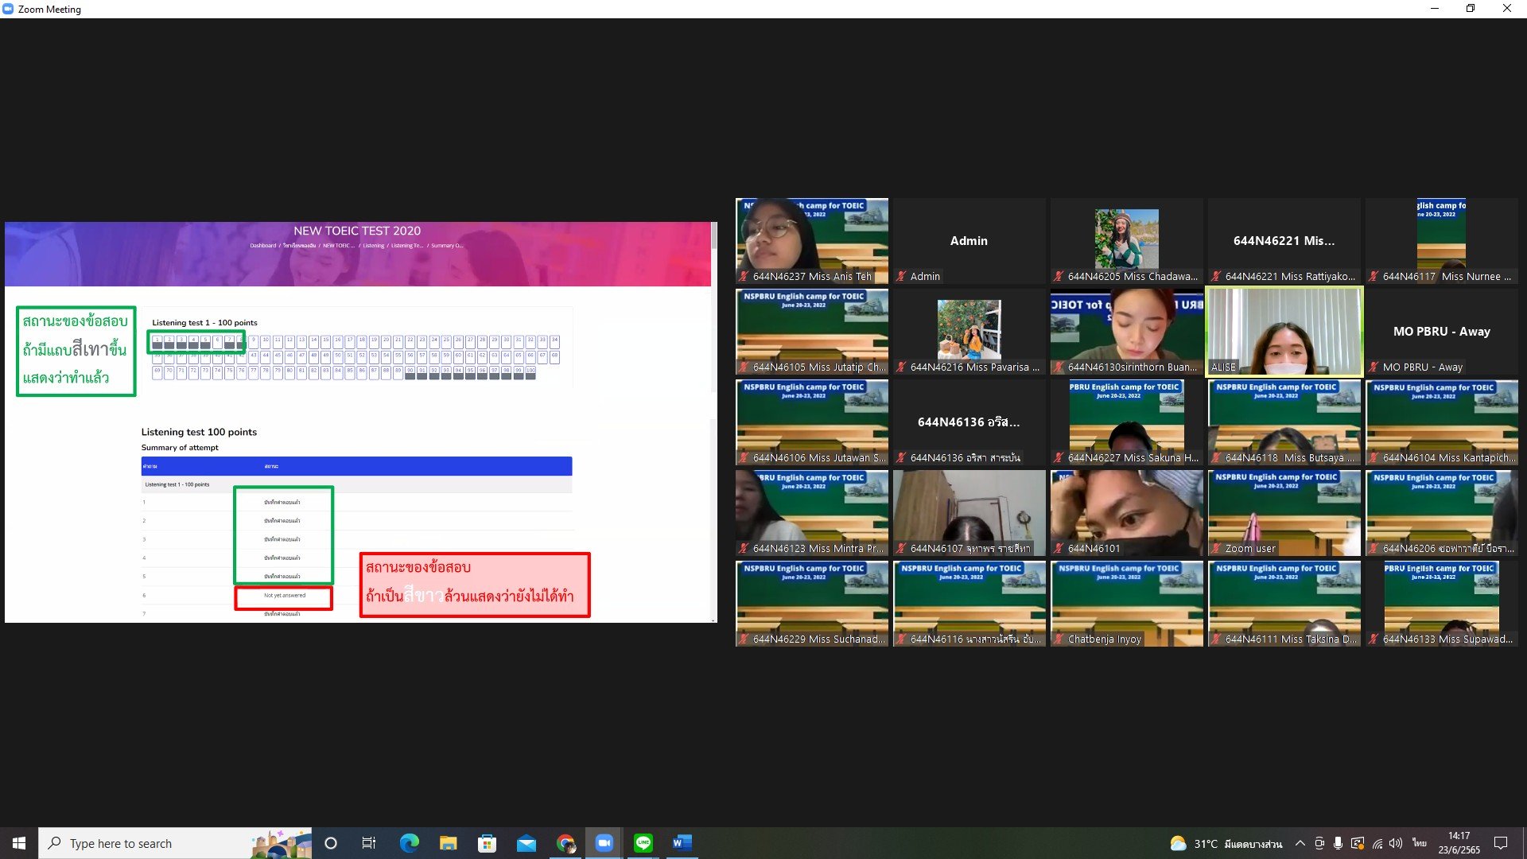The height and width of the screenshot is (859, 1527).
Task: Select ALISE participant video tile
Action: [1284, 331]
